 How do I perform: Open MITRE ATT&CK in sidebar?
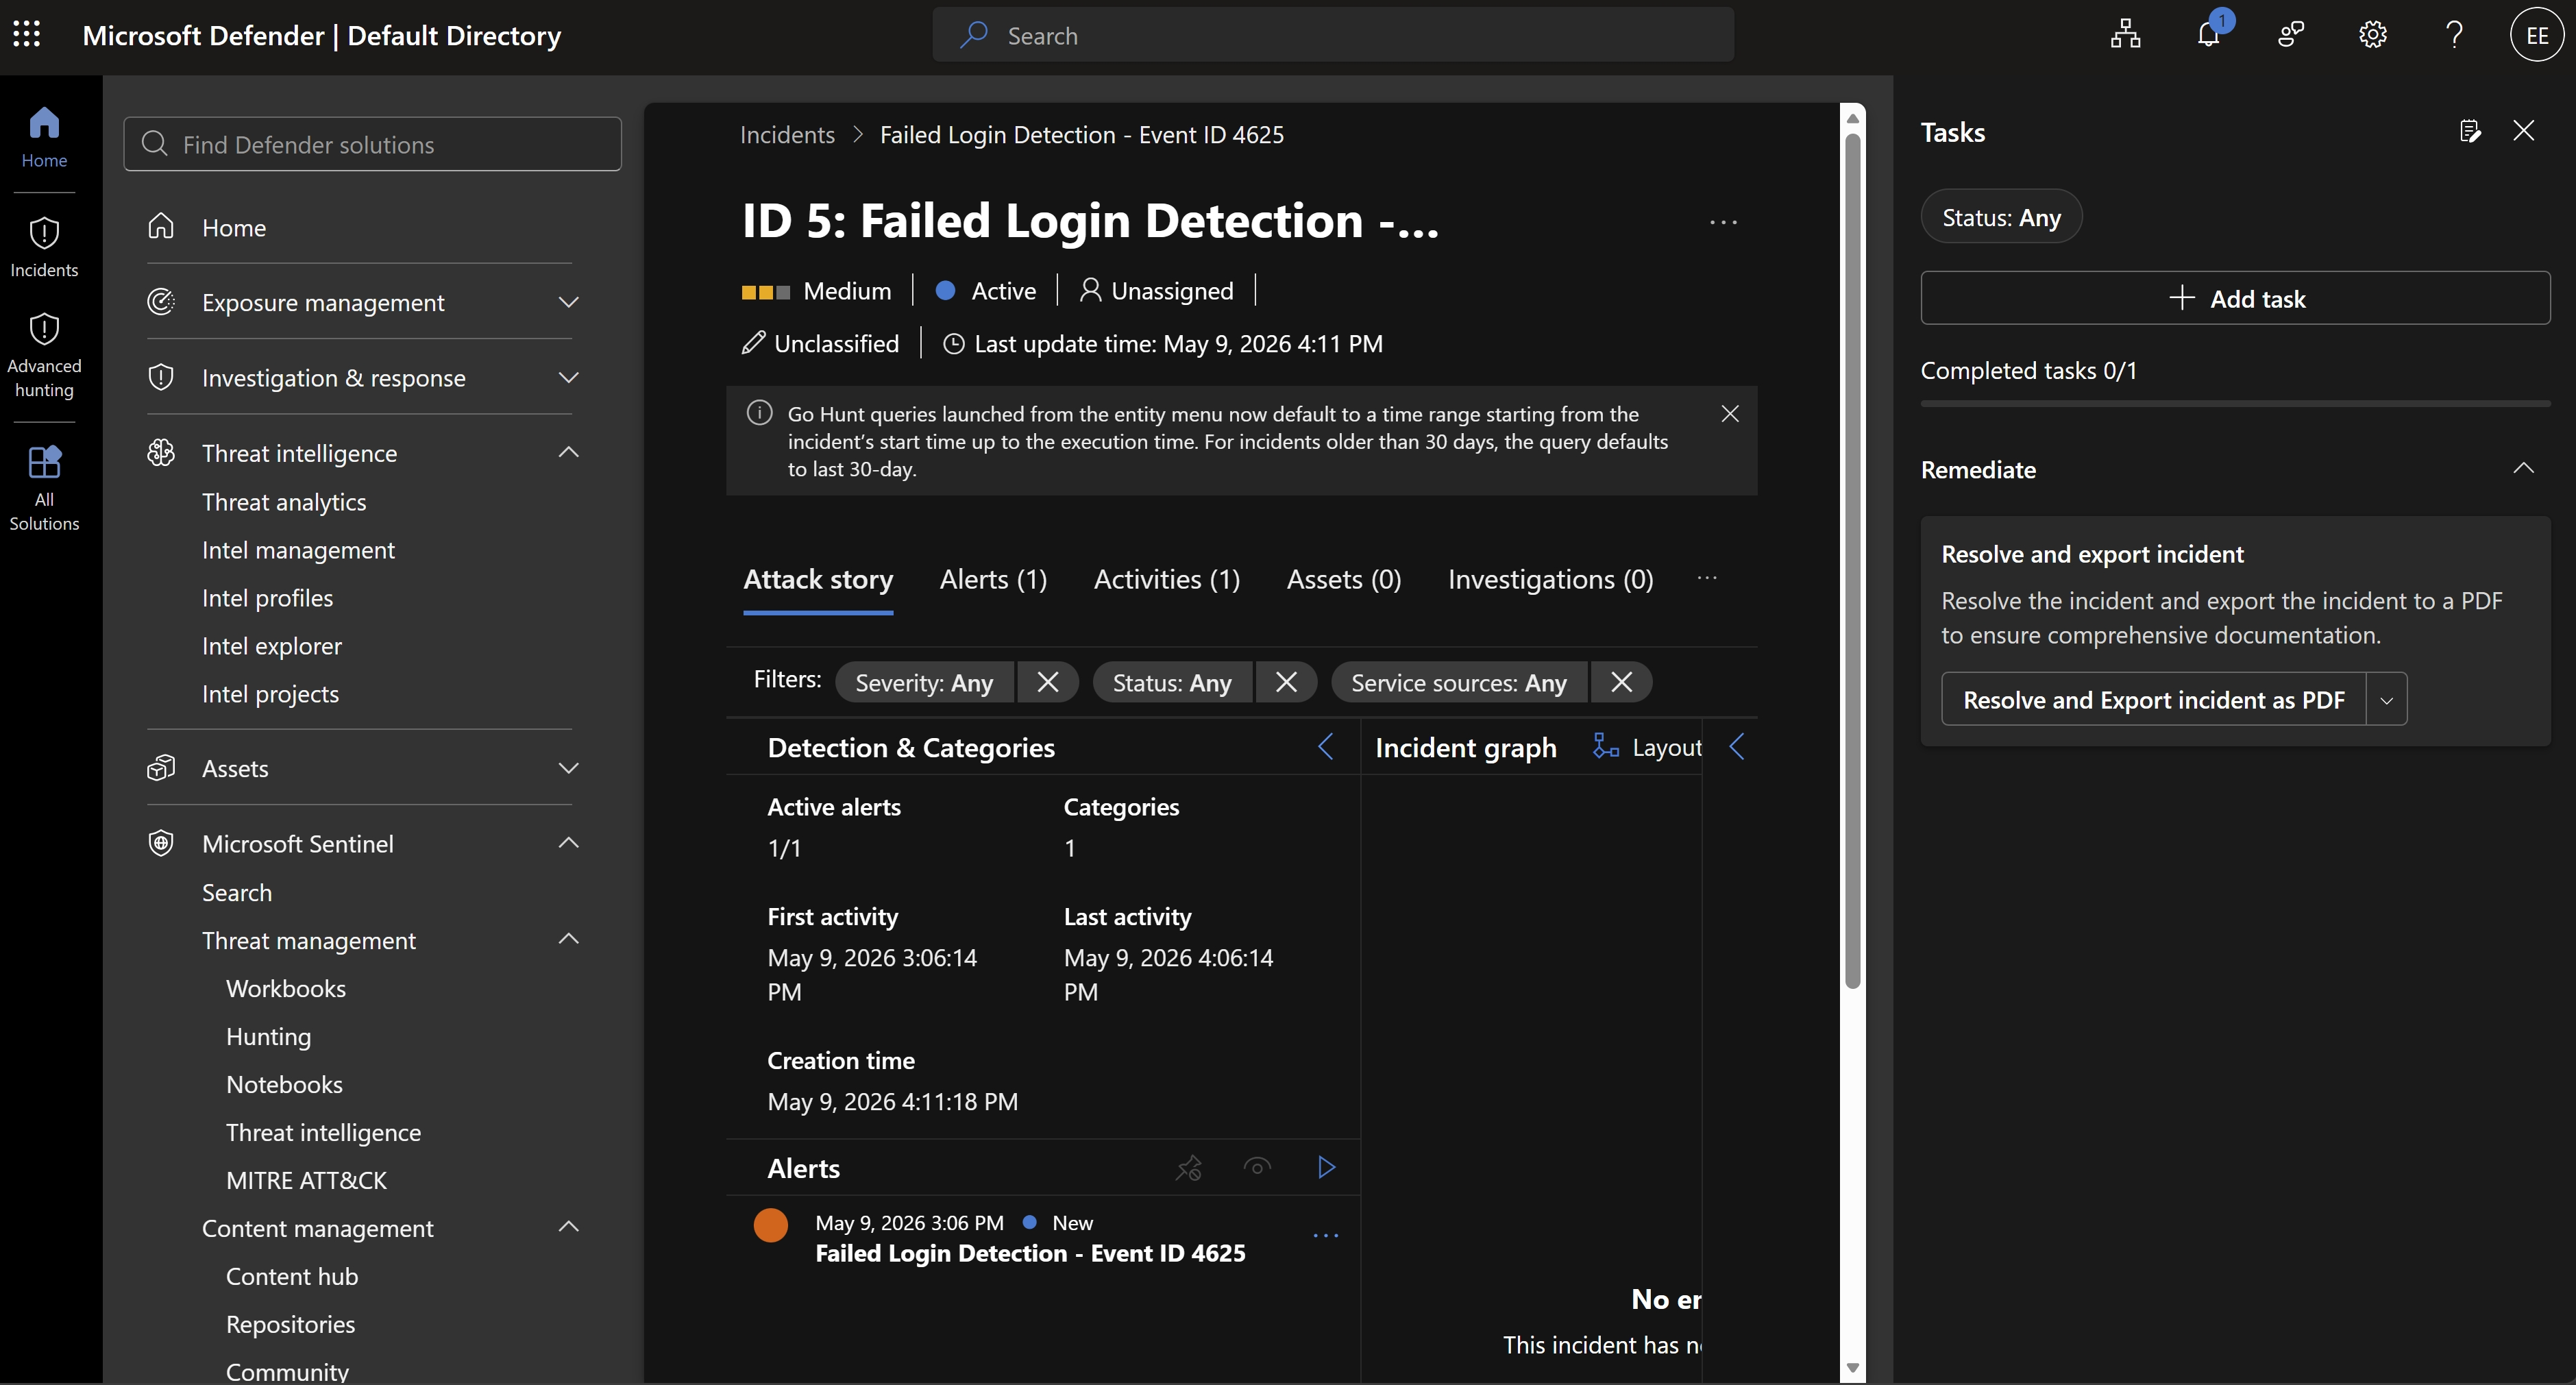[x=306, y=1180]
